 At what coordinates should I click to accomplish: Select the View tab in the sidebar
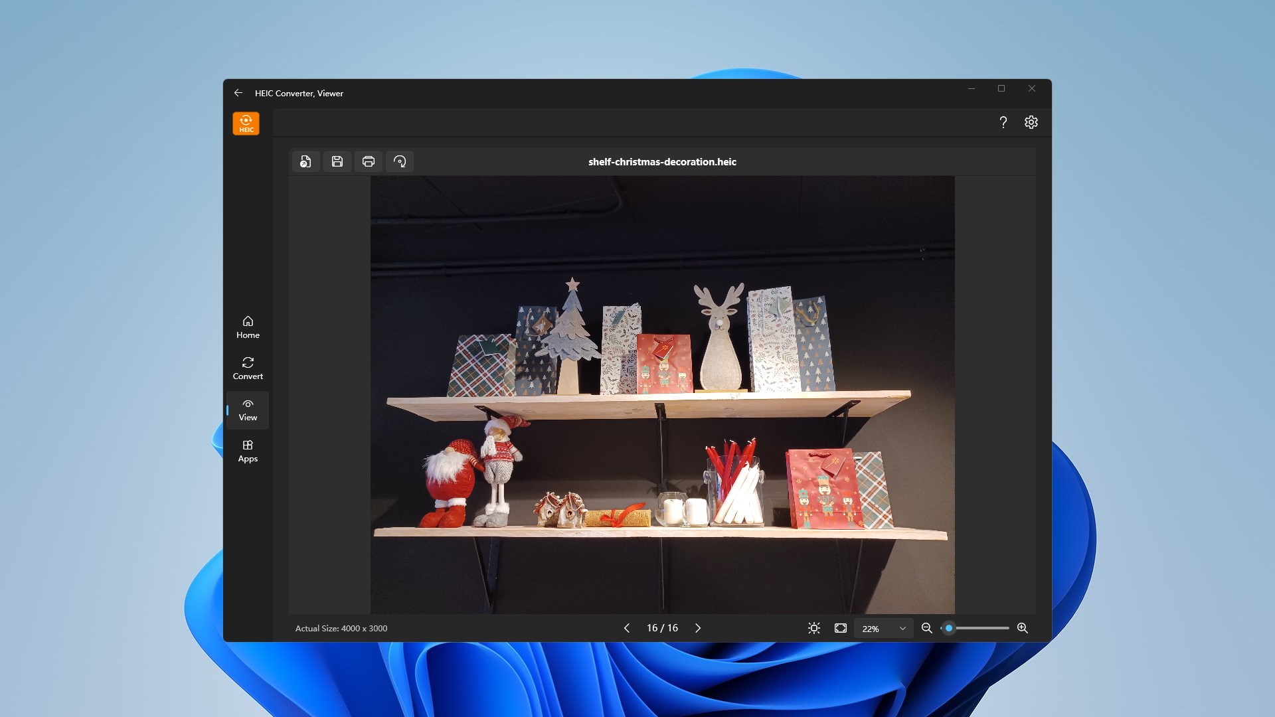point(248,410)
